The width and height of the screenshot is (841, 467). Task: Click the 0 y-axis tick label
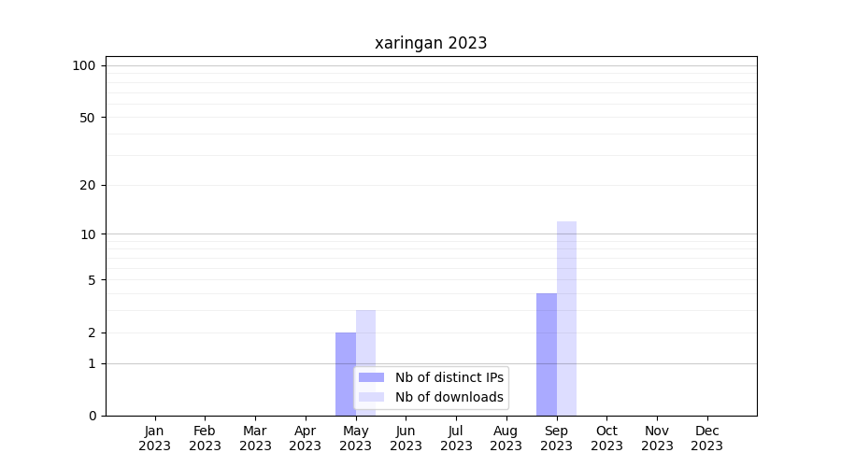[x=92, y=416]
